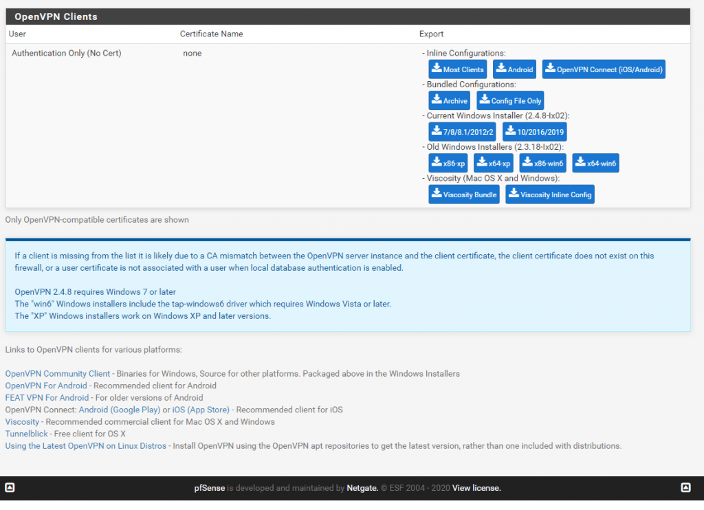Open the FEAT VPN For Android link
Screen dimensions: 704x510
47,398
